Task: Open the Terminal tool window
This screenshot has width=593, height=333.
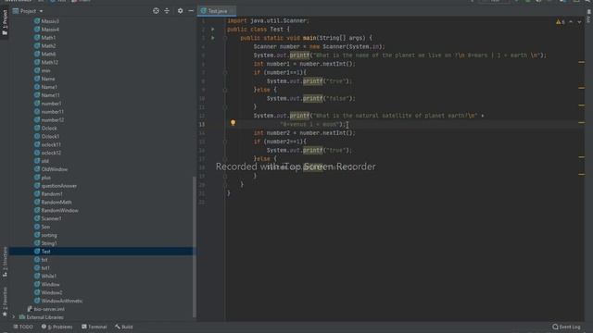Action: [95, 327]
